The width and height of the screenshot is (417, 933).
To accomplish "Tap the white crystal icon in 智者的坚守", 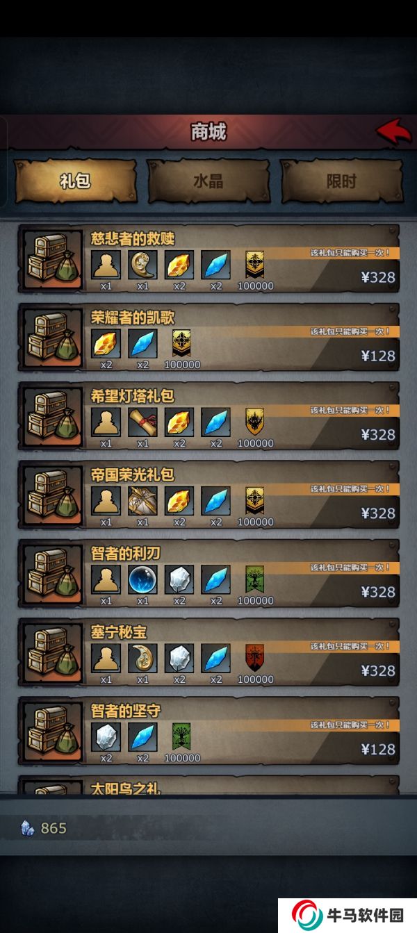I will click(106, 736).
